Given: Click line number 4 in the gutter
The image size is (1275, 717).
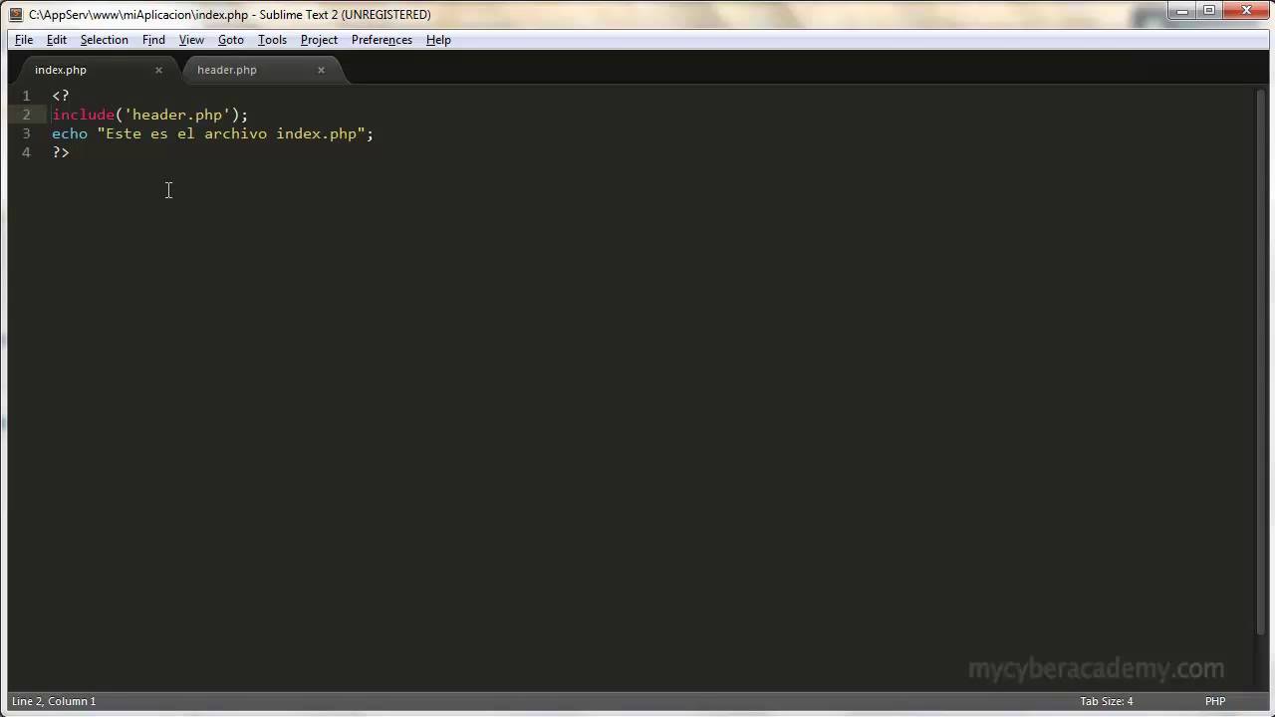Looking at the screenshot, I should point(26,152).
